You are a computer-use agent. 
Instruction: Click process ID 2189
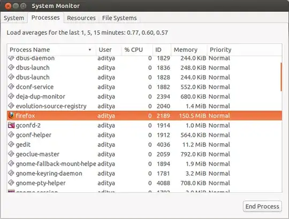tap(163, 116)
